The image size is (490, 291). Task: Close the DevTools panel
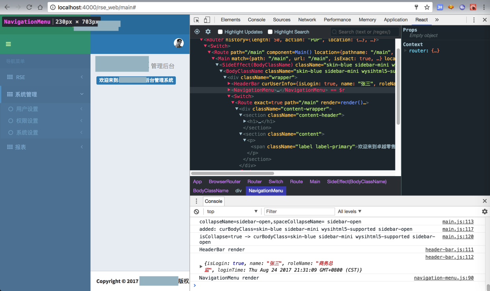[484, 20]
